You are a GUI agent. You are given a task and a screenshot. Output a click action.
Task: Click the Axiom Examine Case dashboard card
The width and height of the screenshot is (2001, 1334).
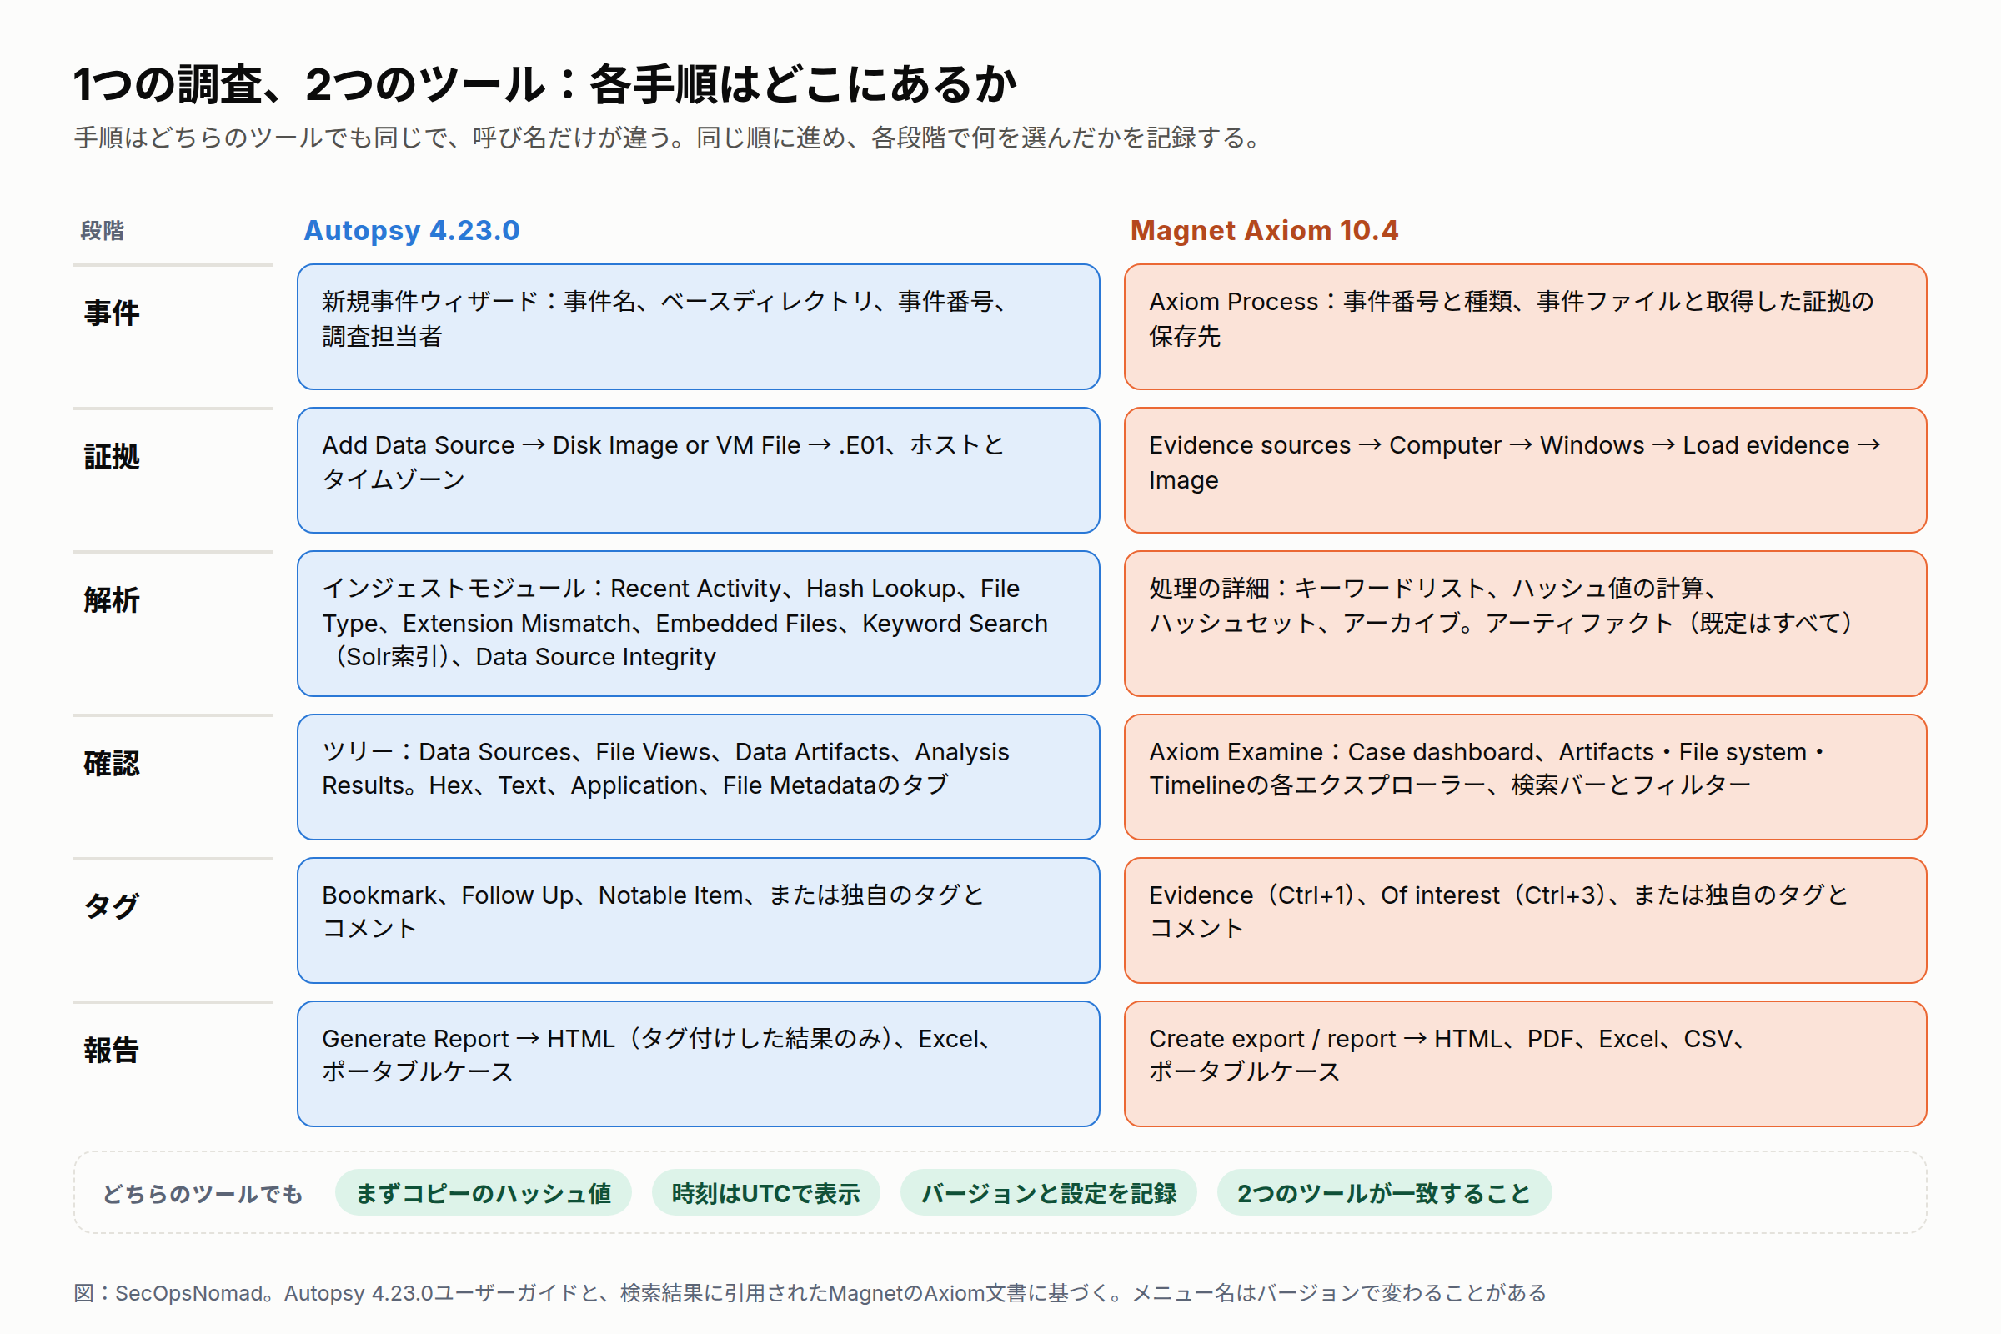pyautogui.click(x=1525, y=777)
